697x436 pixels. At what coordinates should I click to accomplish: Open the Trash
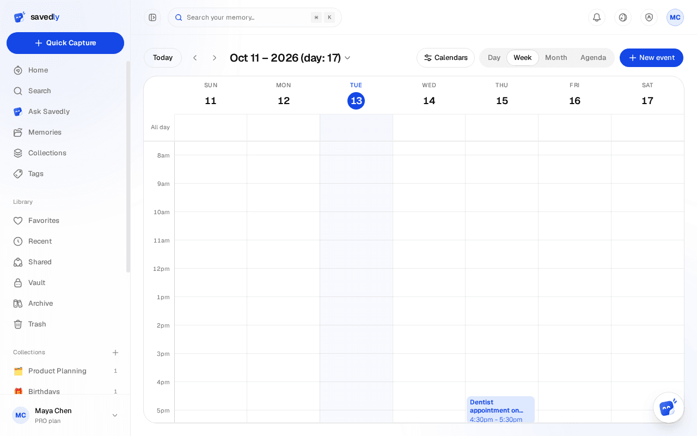(65, 324)
